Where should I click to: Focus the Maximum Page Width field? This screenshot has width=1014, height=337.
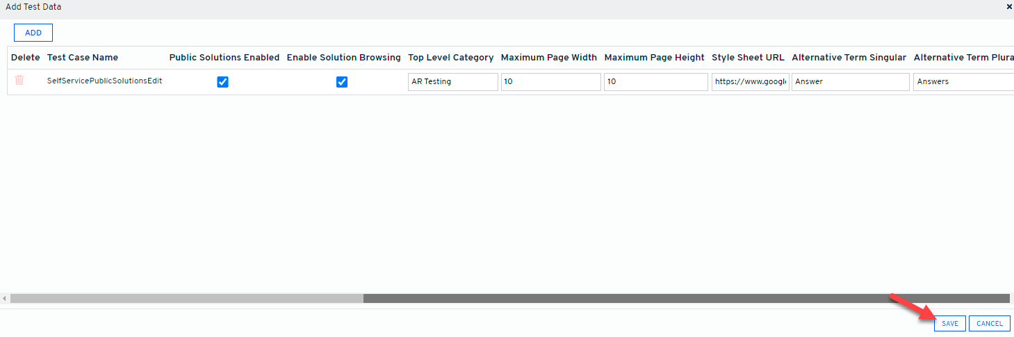(550, 82)
